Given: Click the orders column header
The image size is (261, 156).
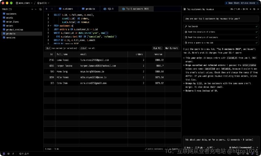Looking at the screenshot, I should [x=137, y=54].
